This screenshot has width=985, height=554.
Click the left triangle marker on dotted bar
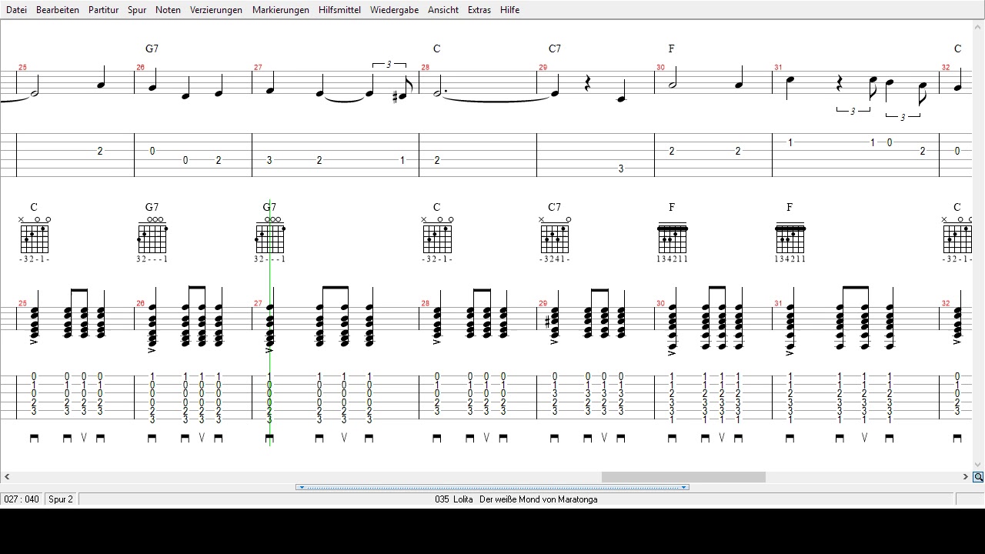(x=302, y=487)
